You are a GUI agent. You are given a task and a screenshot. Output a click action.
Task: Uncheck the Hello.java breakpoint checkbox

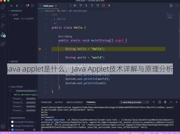13,130
